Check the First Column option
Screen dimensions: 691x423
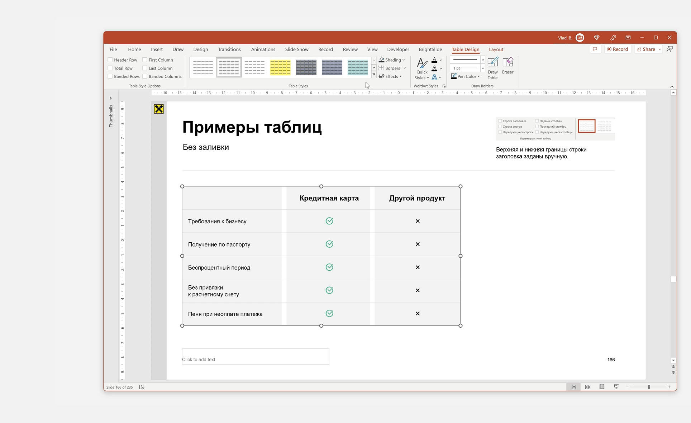145,60
